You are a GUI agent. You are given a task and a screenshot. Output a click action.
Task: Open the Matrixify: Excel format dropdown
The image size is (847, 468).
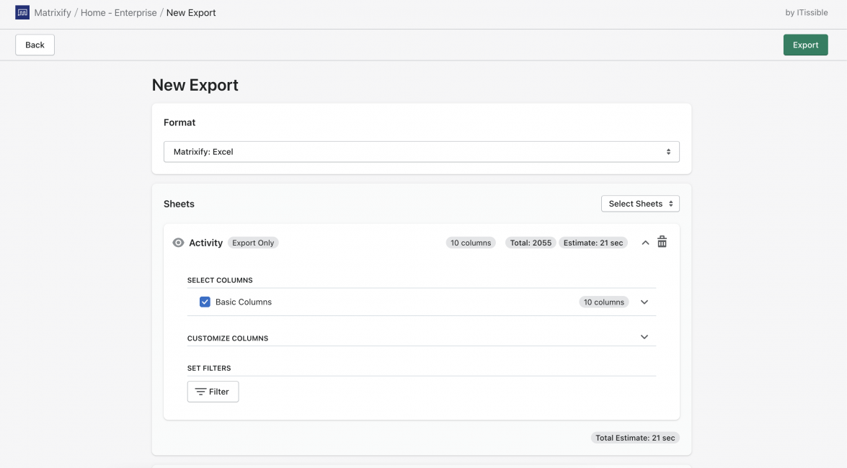click(421, 151)
